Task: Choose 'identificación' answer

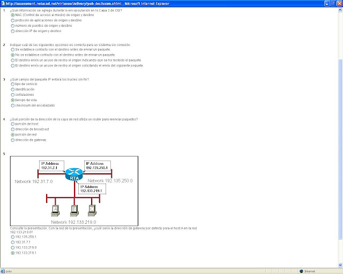Action: pos(13,89)
